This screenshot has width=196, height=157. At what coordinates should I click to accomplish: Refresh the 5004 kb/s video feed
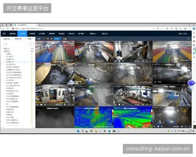(x=69, y=105)
